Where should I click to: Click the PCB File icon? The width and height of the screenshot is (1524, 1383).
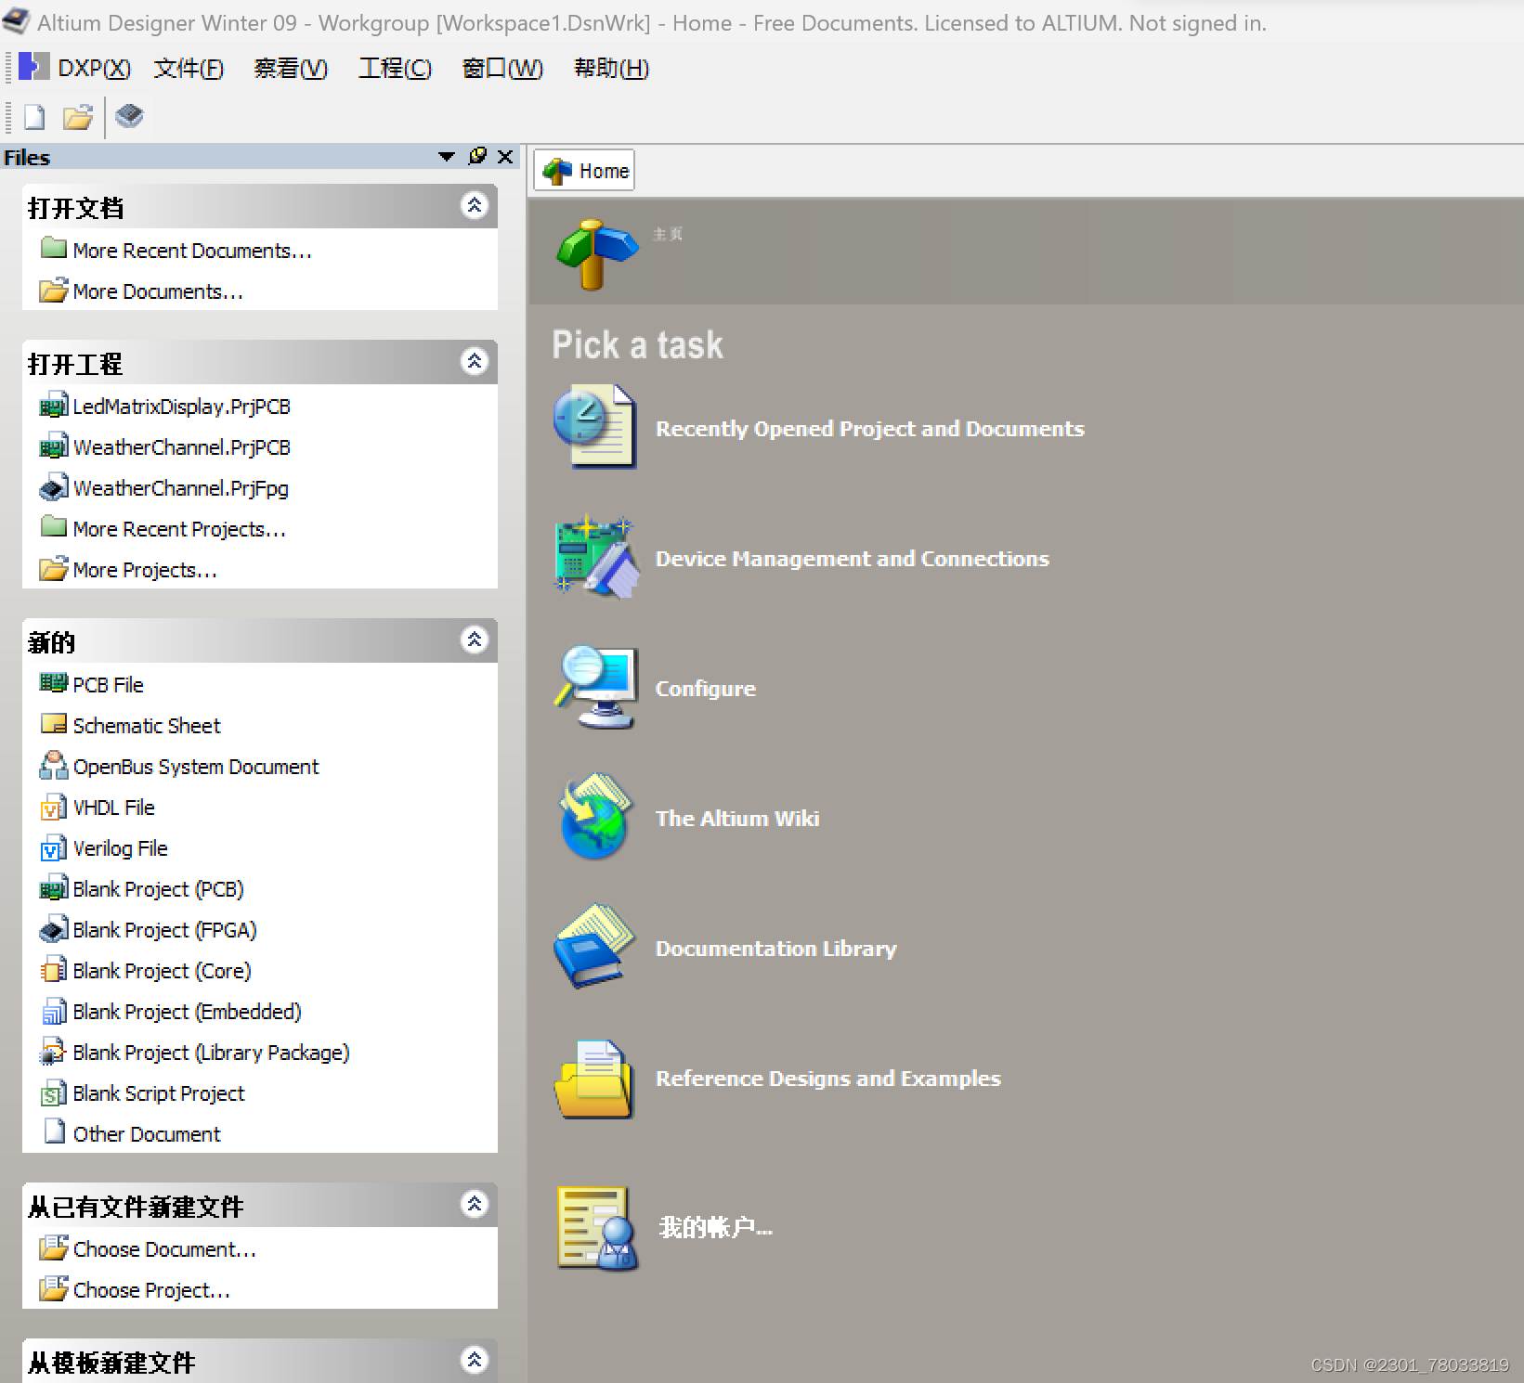[x=54, y=684]
